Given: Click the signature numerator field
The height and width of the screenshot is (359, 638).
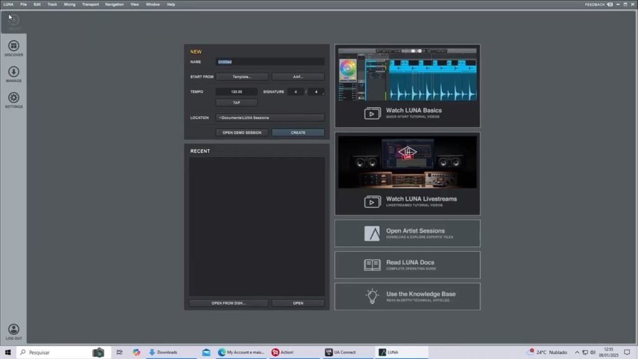Looking at the screenshot, I should (x=296, y=92).
